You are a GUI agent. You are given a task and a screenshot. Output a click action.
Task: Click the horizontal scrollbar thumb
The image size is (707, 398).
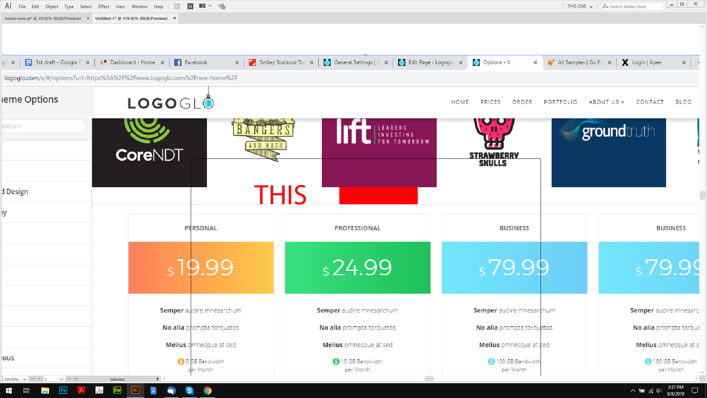pyautogui.click(x=429, y=378)
